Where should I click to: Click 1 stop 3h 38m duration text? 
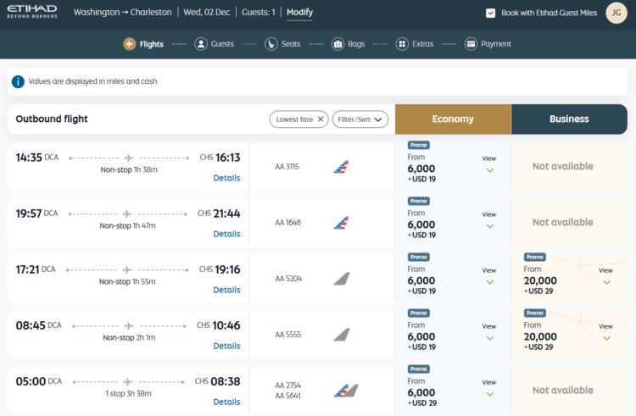128,393
